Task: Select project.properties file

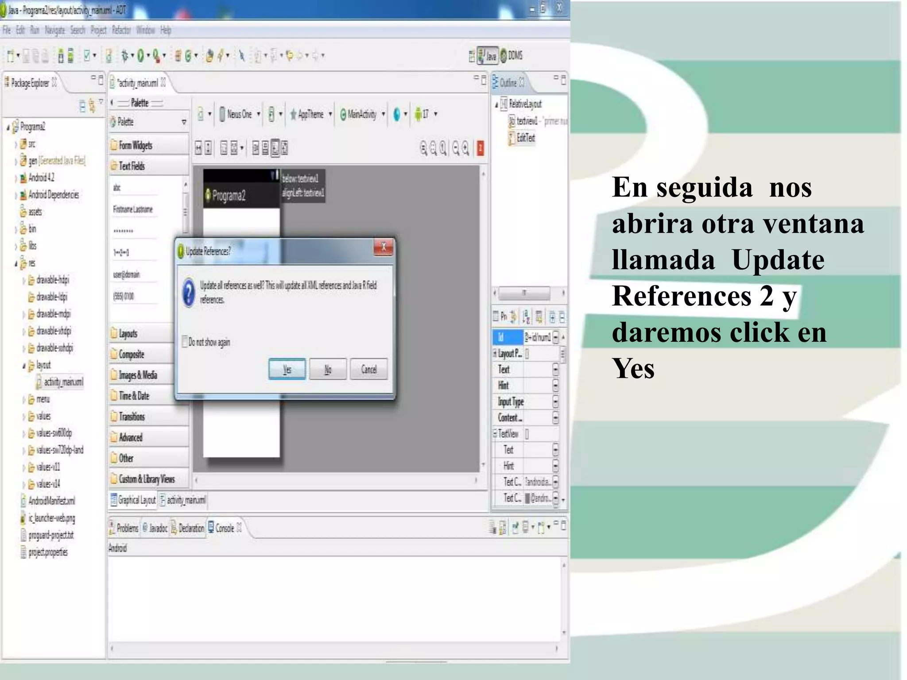Action: pos(44,552)
